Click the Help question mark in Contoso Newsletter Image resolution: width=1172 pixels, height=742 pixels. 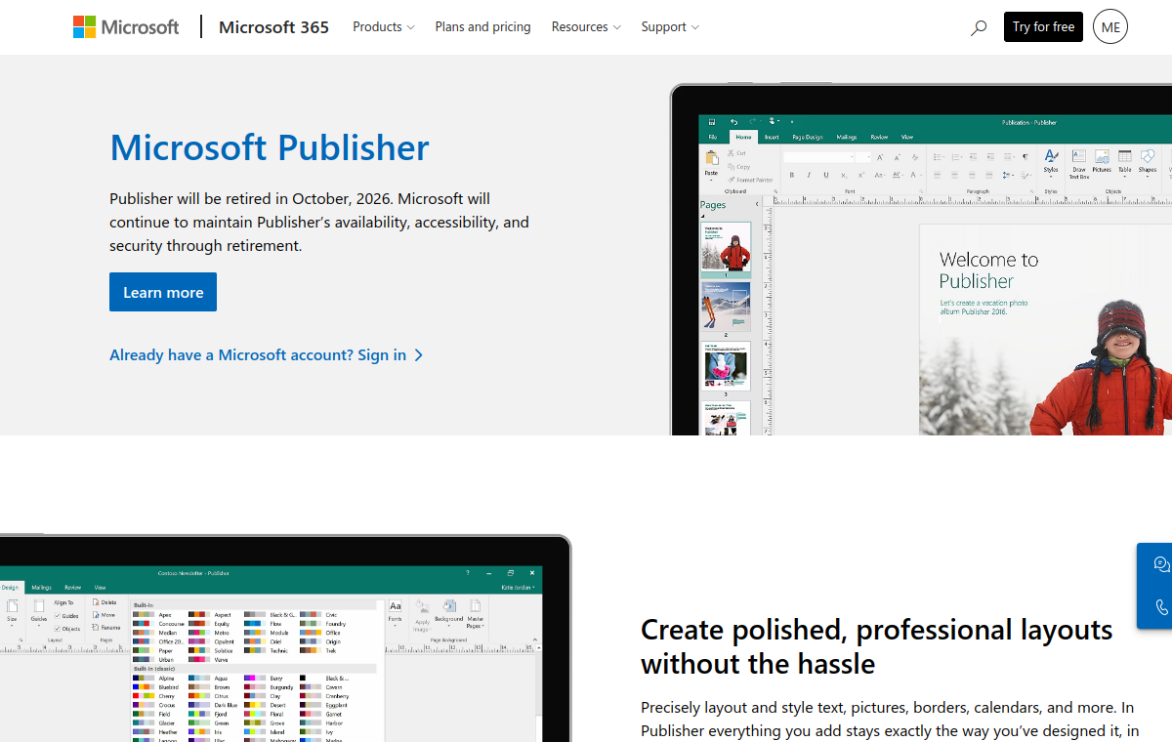coord(468,573)
